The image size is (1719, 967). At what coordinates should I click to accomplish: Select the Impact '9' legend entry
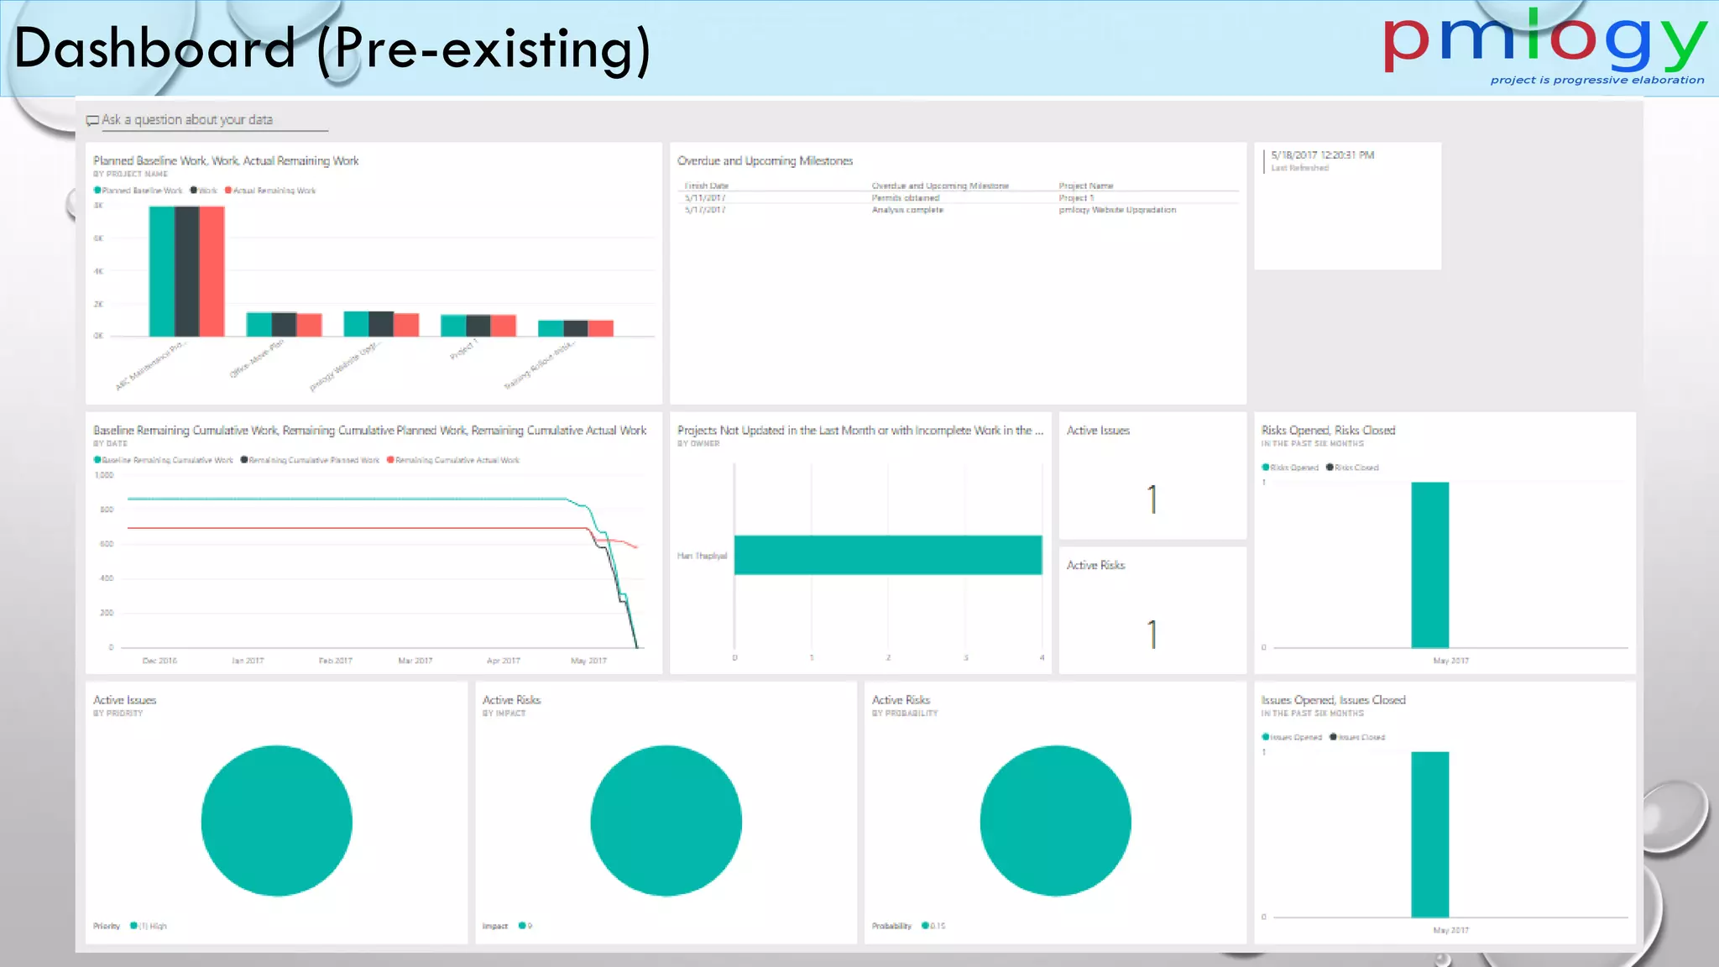point(525,926)
